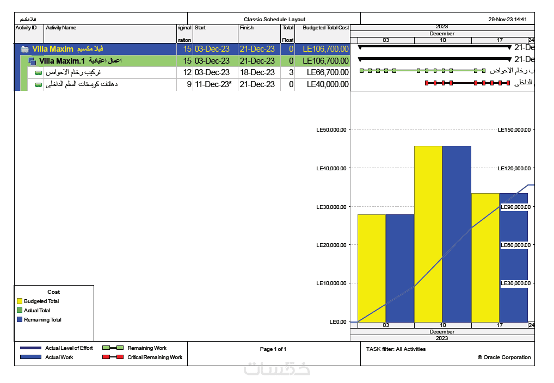Click the yellow budgeted bar for week 03

(372, 268)
